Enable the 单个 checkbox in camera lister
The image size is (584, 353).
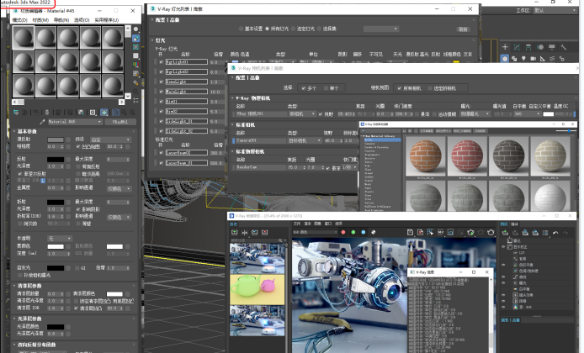click(325, 87)
